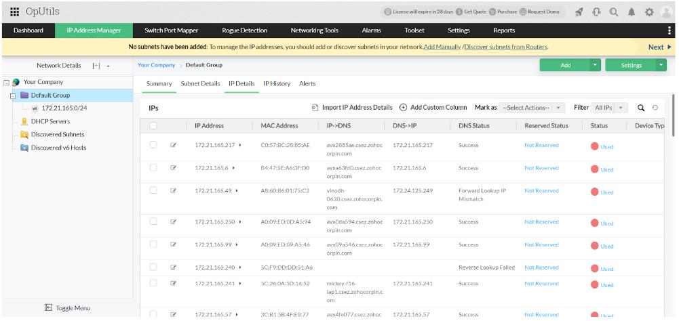
Task: Click the edit icon for 172.21.165.250
Action: tap(173, 221)
